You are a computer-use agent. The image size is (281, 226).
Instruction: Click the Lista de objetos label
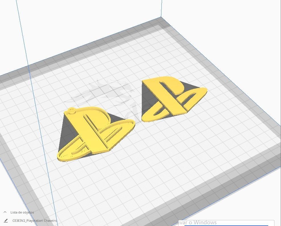coord(22,212)
